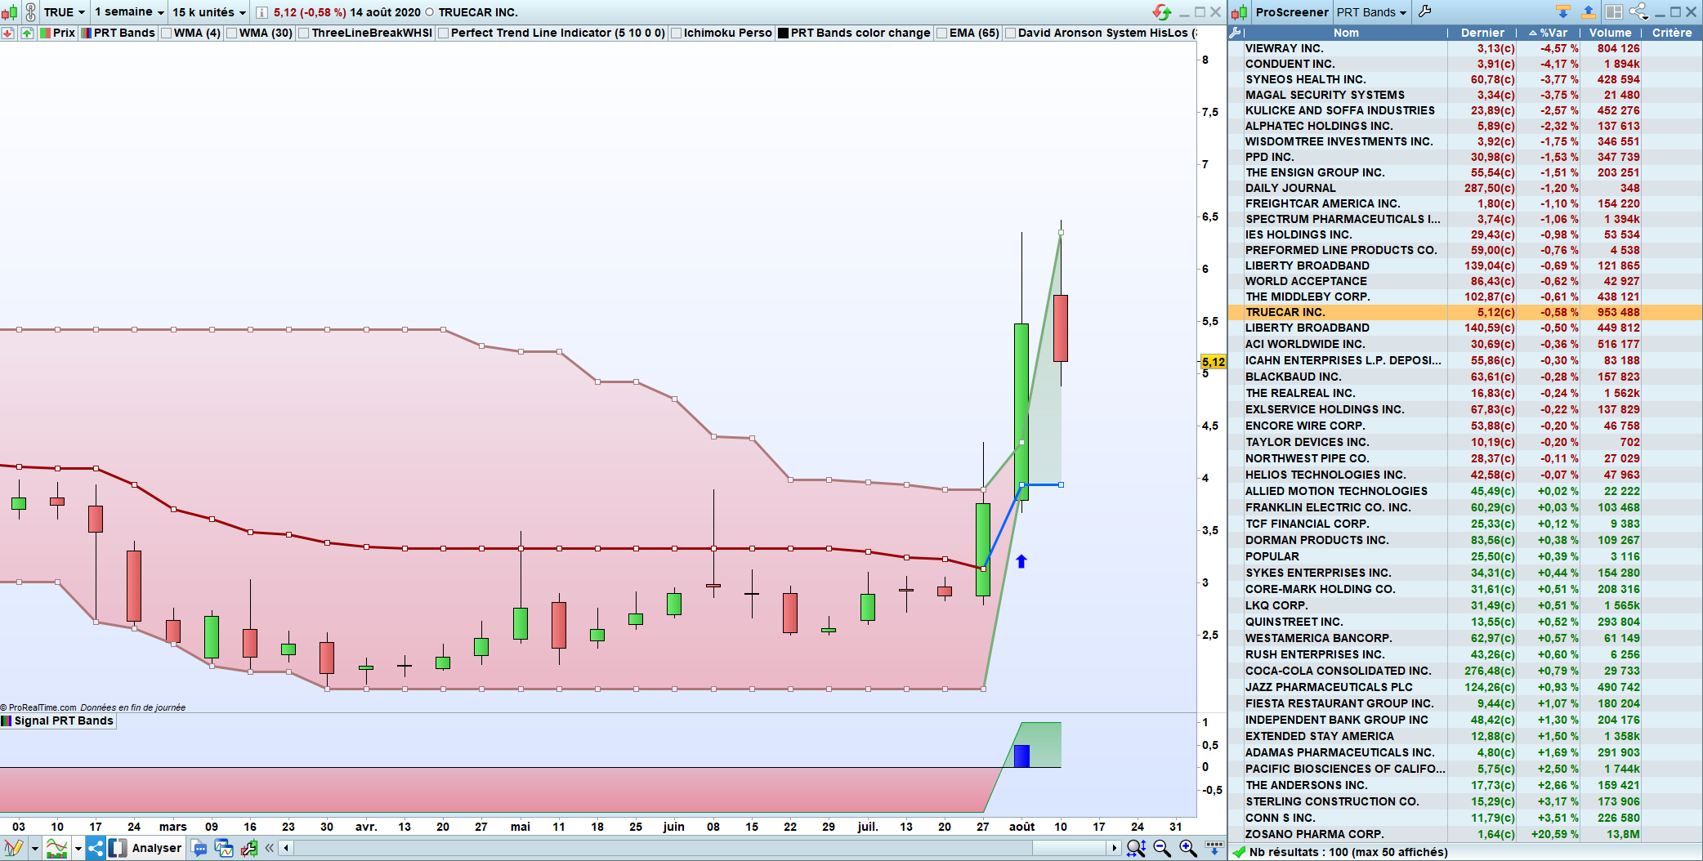Image resolution: width=1703 pixels, height=861 pixels.
Task: Click the double left chevron icon
Action: pyautogui.click(x=270, y=848)
